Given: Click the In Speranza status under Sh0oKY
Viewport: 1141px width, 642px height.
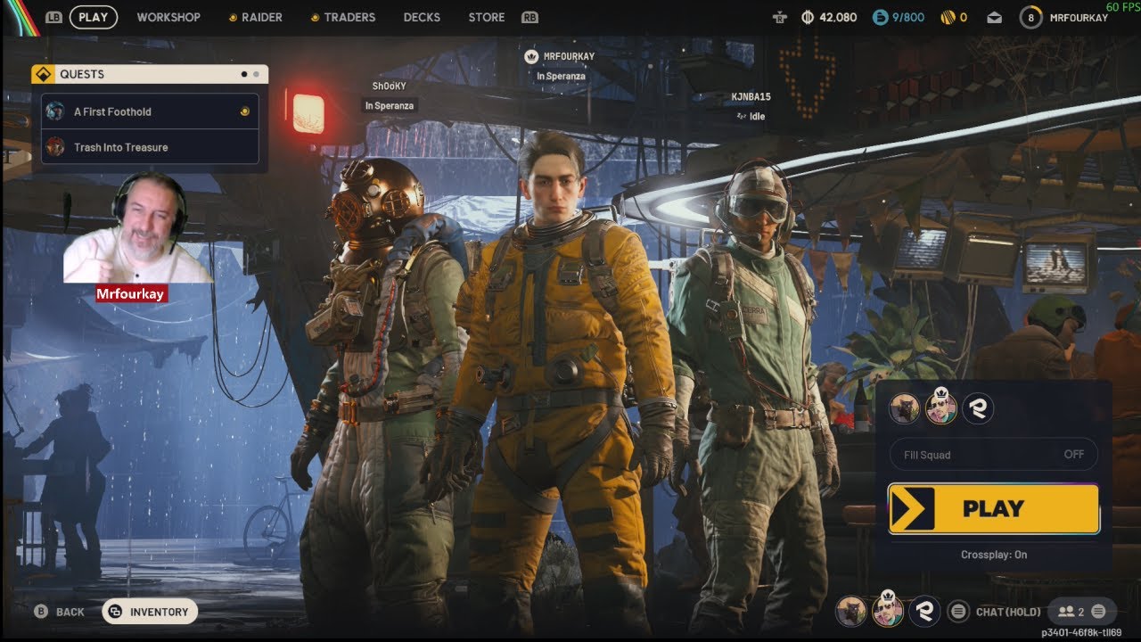Looking at the screenshot, I should 390,105.
